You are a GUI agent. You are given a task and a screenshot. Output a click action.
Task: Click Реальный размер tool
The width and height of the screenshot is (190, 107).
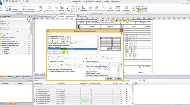point(28,11)
